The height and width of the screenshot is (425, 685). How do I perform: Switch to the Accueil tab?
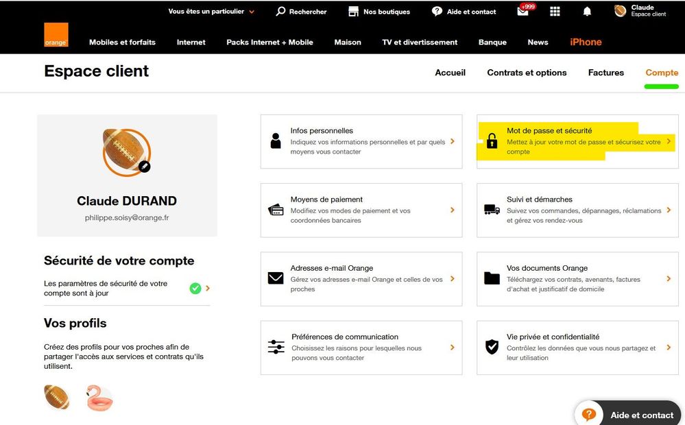pyautogui.click(x=450, y=73)
